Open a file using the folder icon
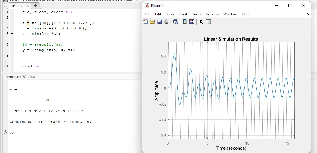This screenshot has height=153, width=317. [x=152, y=22]
